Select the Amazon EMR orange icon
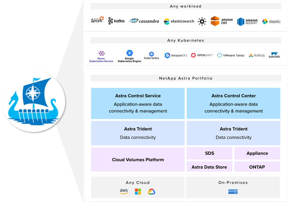Screen dimensions: 288x203 (x=215, y=21)
